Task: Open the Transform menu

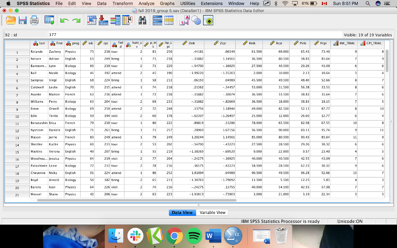Action: (123, 3)
